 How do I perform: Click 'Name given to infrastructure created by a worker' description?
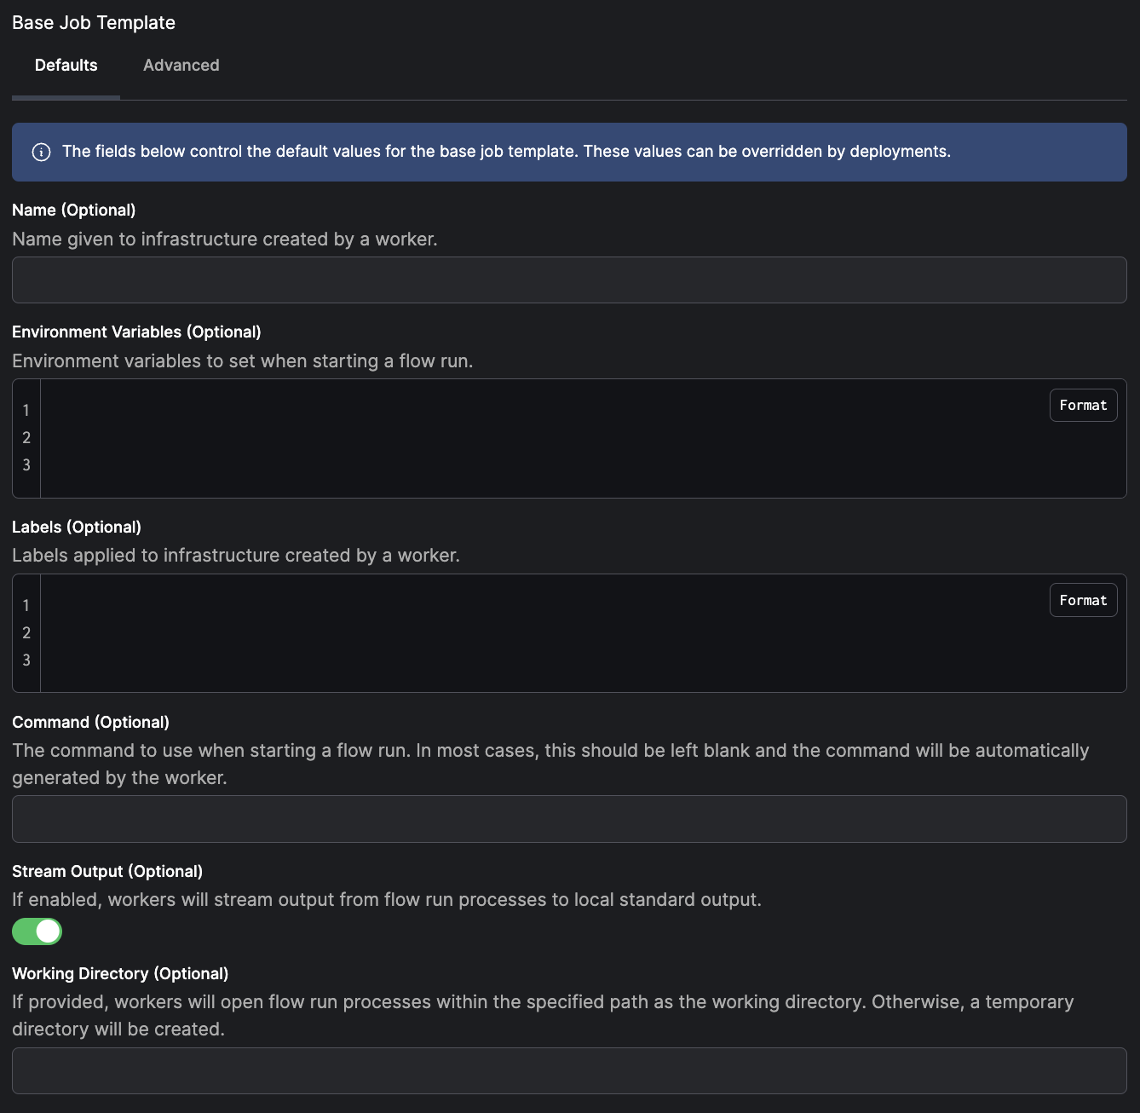coord(225,239)
